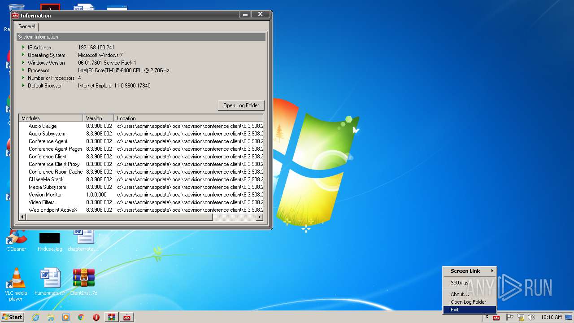
Task: Open chapterreta desktop document
Action: click(x=83, y=241)
